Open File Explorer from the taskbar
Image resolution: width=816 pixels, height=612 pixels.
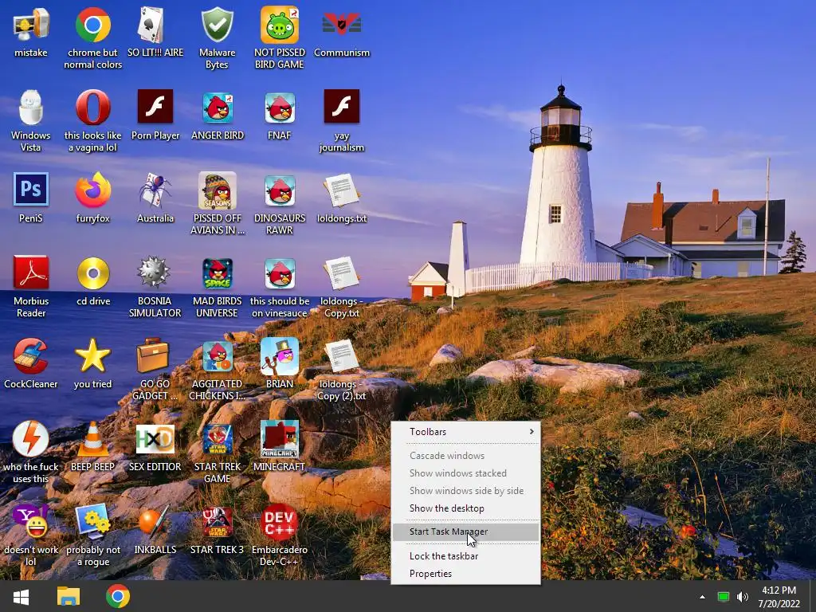pos(69,596)
